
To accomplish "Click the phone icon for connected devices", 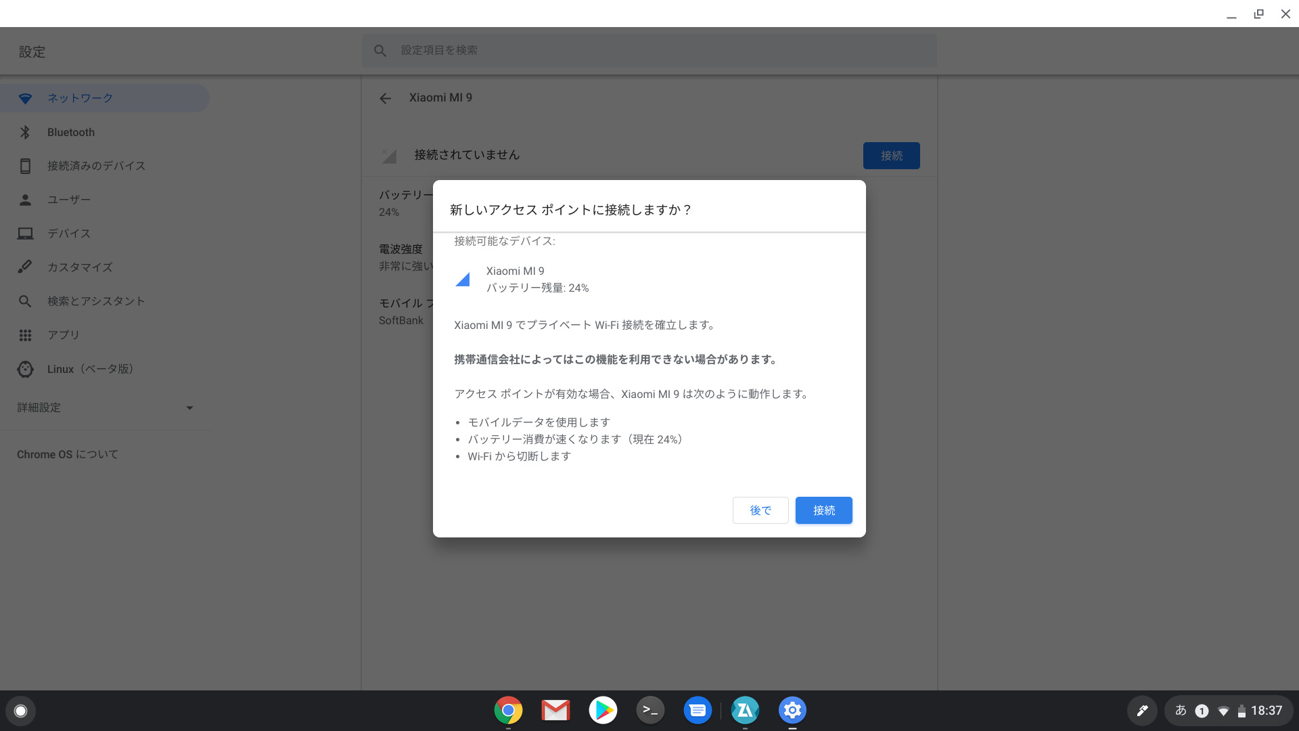I will coord(25,166).
